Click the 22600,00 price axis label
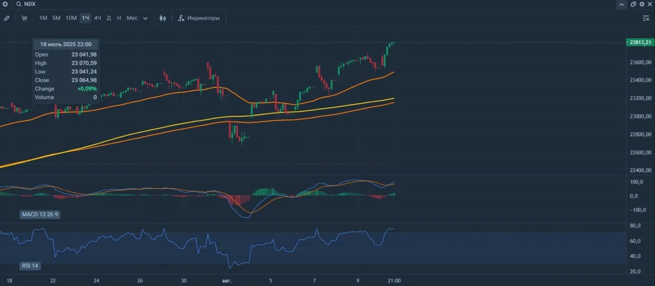Screen dimensions: 655x286 click(641, 153)
